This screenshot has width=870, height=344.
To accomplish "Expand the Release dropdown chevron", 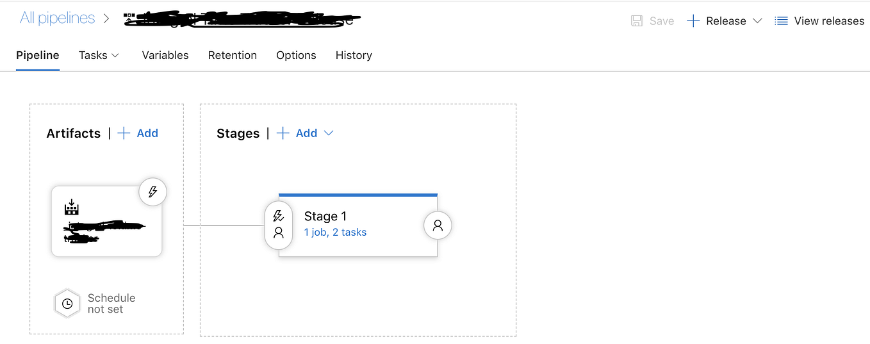I will (757, 21).
